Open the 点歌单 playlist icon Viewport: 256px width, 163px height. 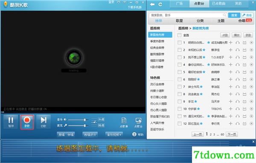point(124,121)
